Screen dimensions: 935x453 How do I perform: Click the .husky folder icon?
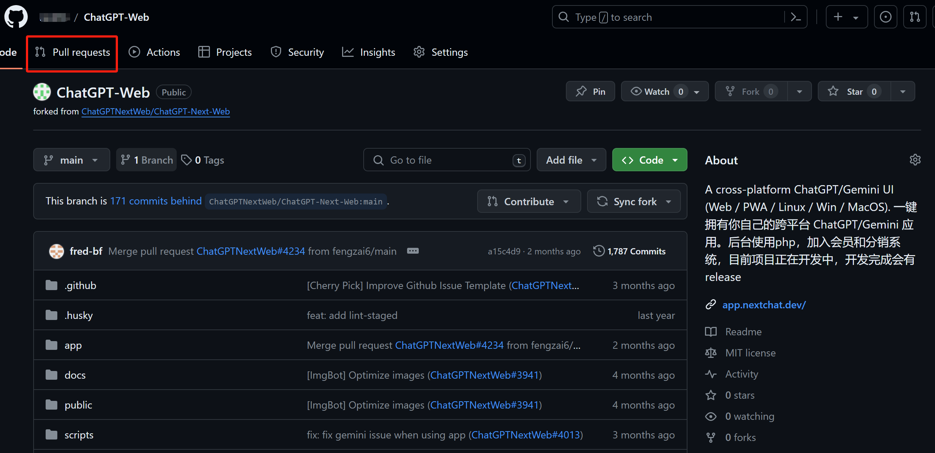(x=51, y=315)
